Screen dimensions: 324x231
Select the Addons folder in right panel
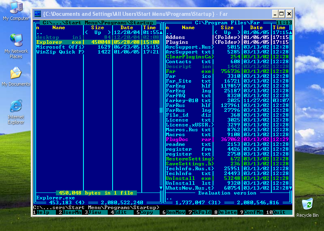point(227,37)
